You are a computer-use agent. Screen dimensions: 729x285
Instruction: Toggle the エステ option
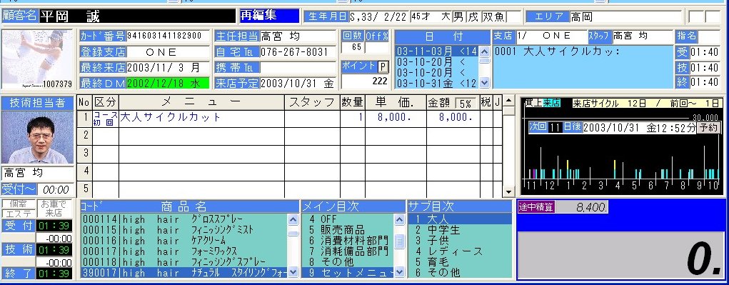[x=18, y=214]
